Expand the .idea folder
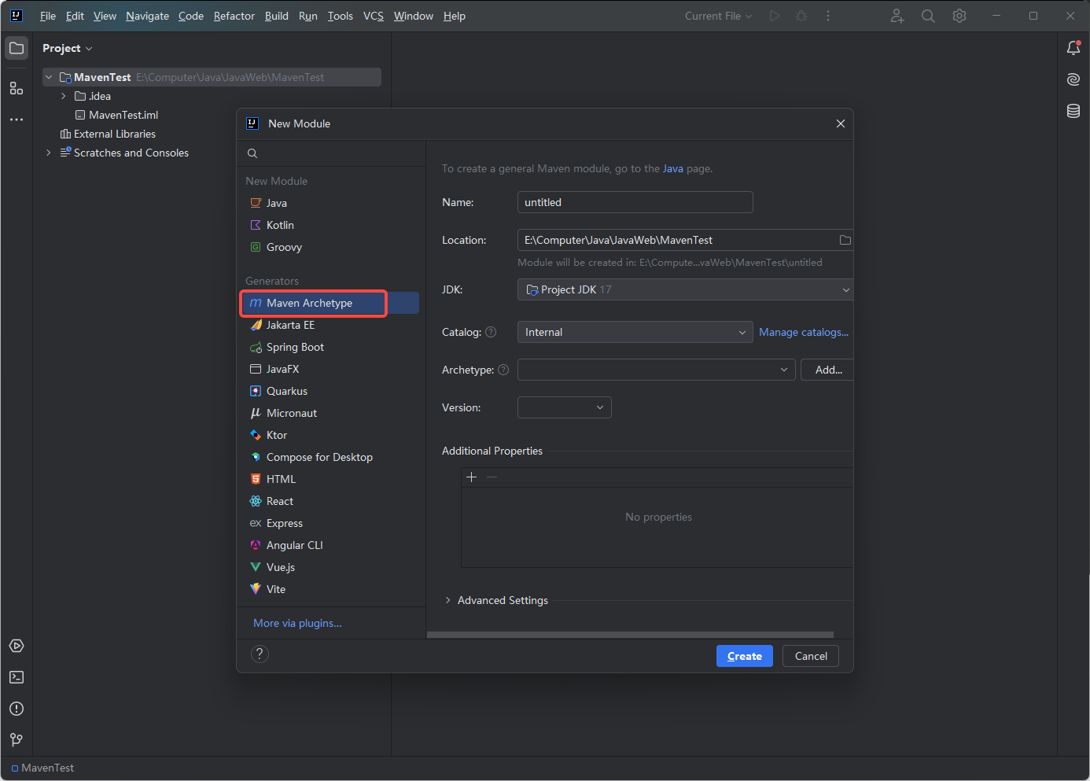 click(64, 96)
